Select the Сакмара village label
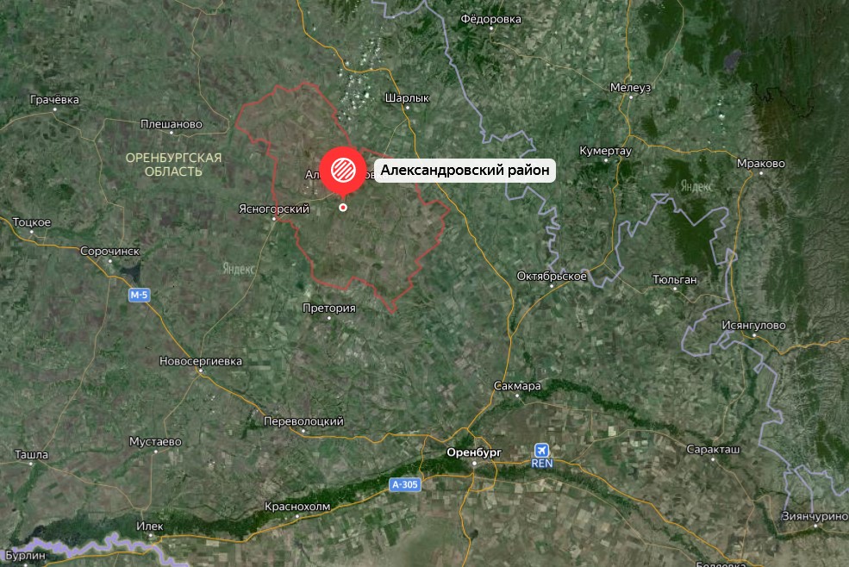Screen dimensions: 849x567 coord(517,386)
